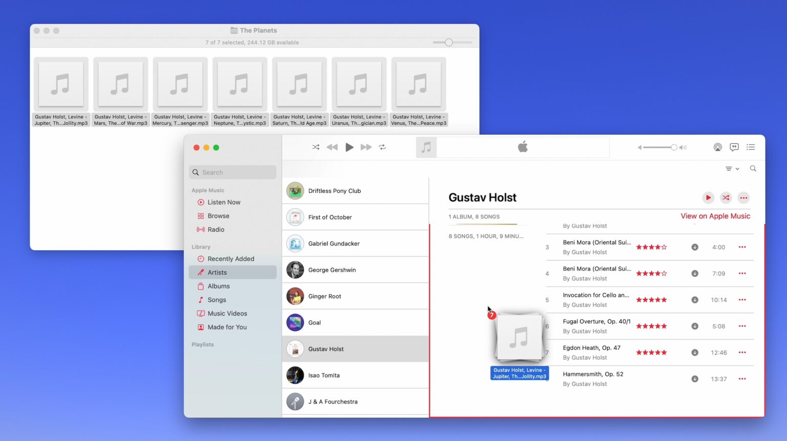Open AirPlay from the Music toolbar
This screenshot has width=787, height=441.
click(x=717, y=147)
